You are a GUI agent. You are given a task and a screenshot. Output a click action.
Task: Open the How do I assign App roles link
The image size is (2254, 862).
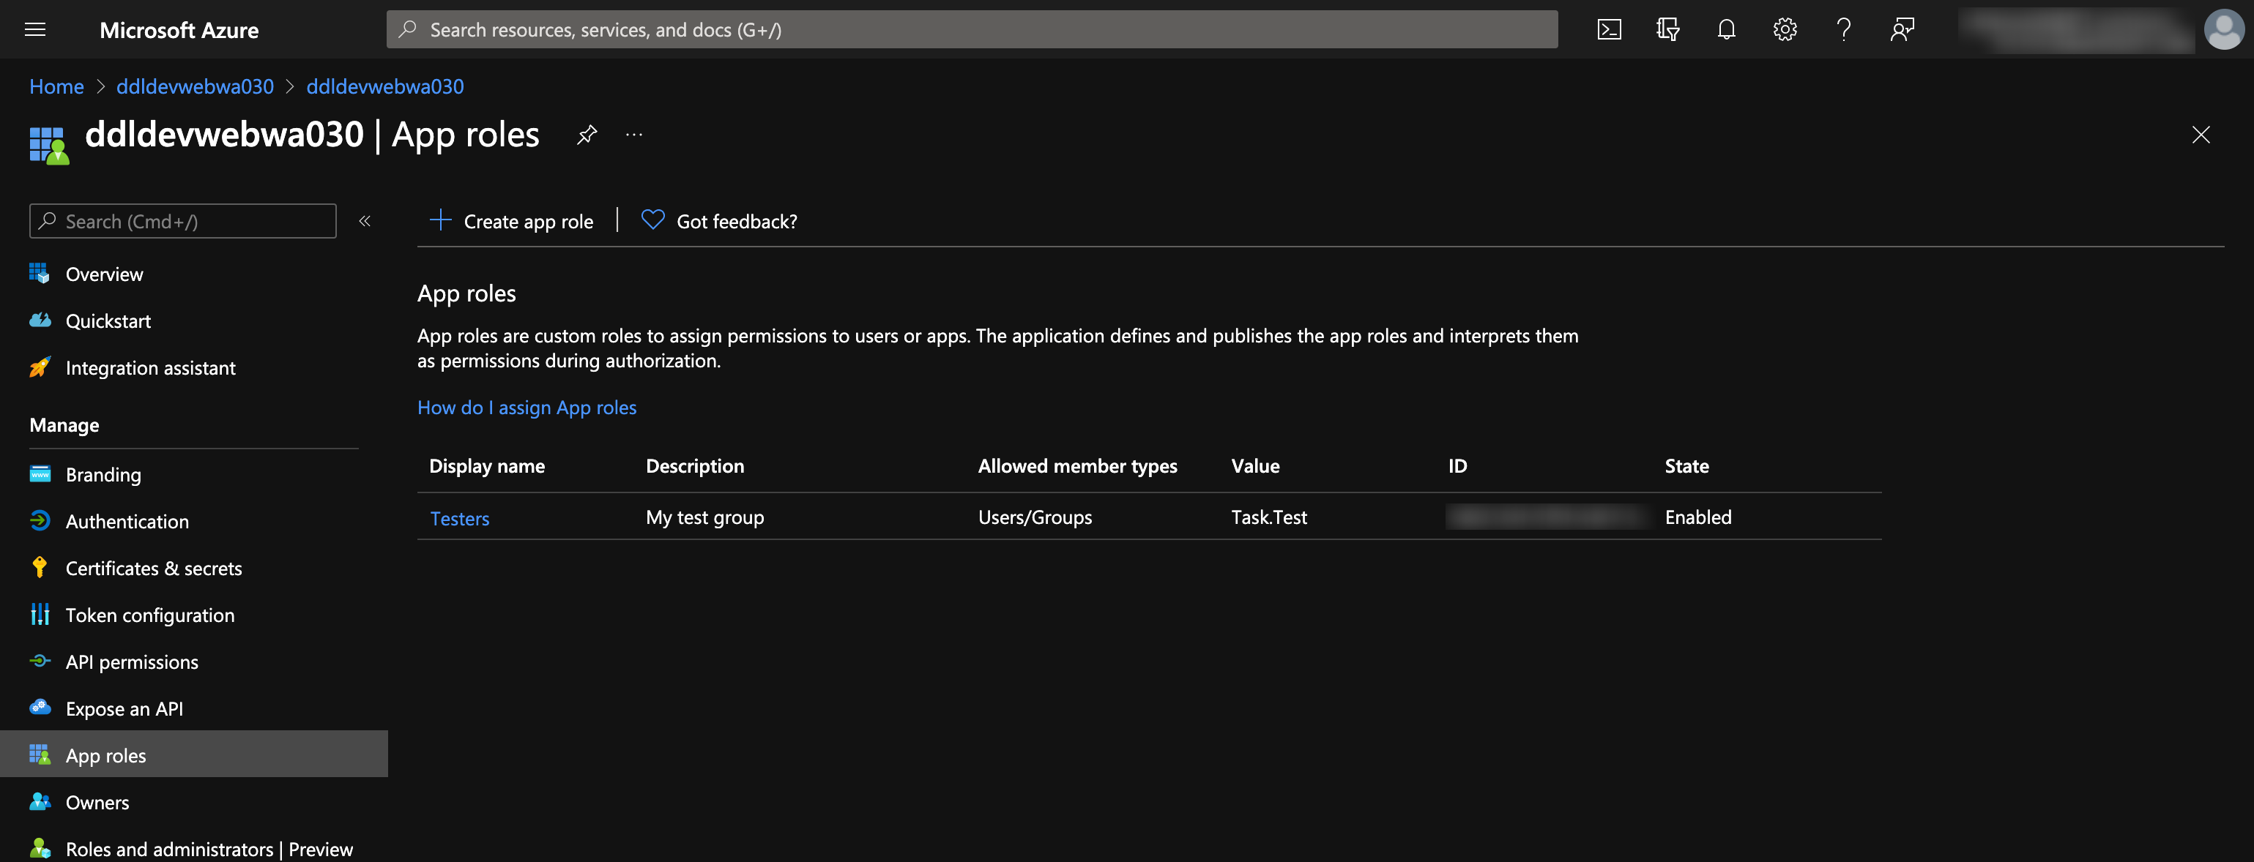pyautogui.click(x=526, y=408)
